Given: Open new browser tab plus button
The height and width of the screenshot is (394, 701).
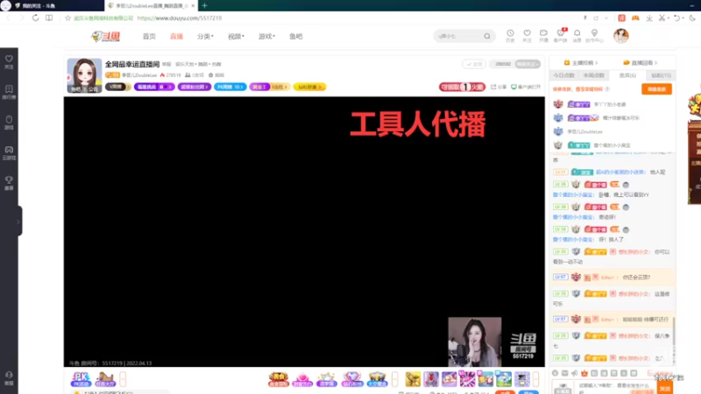Looking at the screenshot, I should [x=204, y=5].
